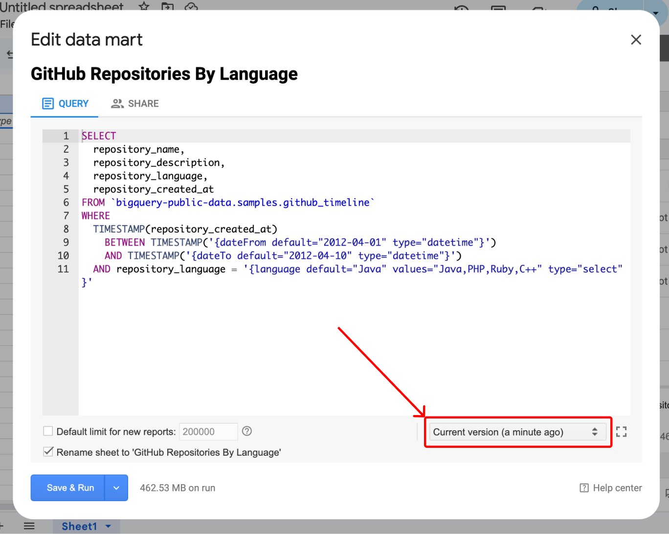
Task: Click repository_language, on line 4
Action: point(151,176)
